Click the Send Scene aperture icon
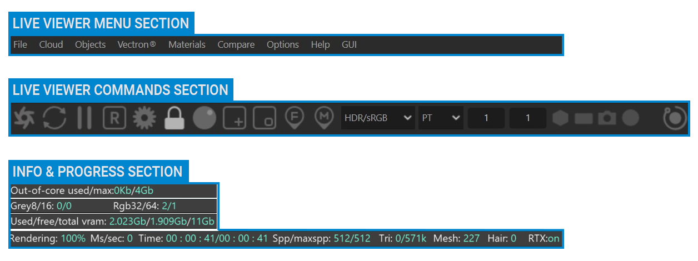This screenshot has height=261, width=698. click(24, 118)
